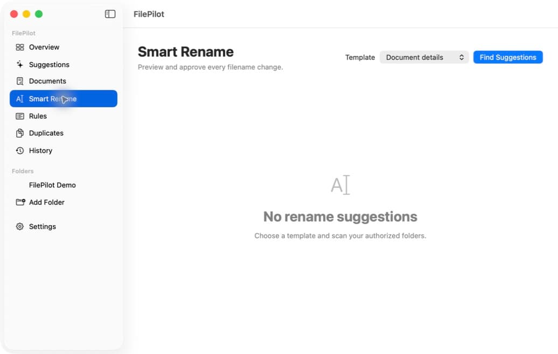Open Overview in the sidebar
Viewport: 558px width, 354px height.
64,47
